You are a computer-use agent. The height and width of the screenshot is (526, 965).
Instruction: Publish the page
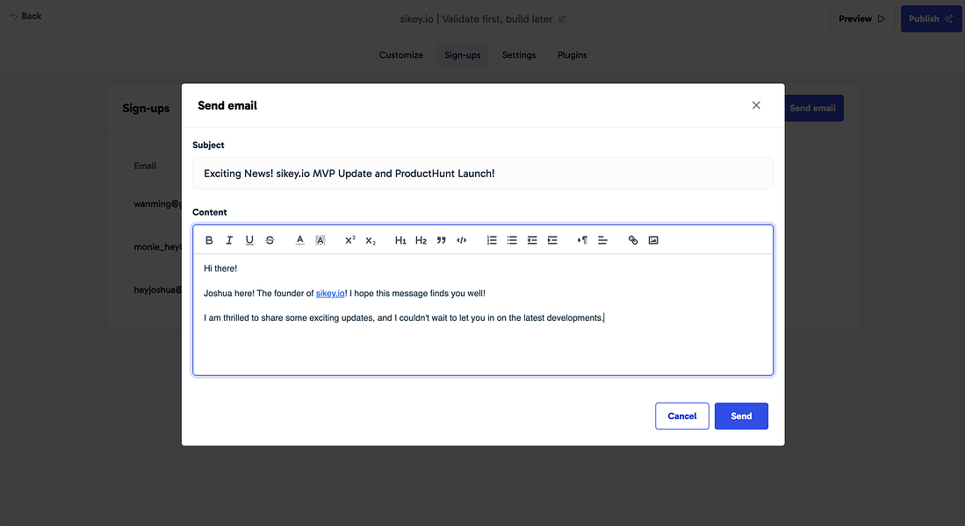931,19
